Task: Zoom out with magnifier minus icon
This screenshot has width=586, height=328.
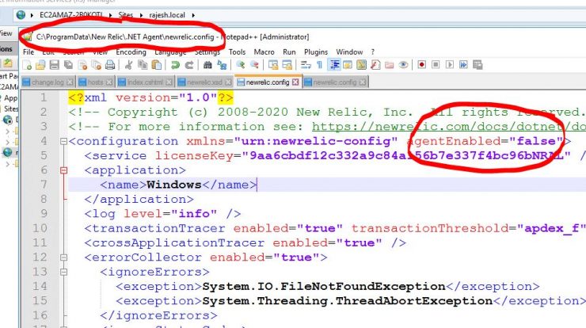Action: (254, 65)
